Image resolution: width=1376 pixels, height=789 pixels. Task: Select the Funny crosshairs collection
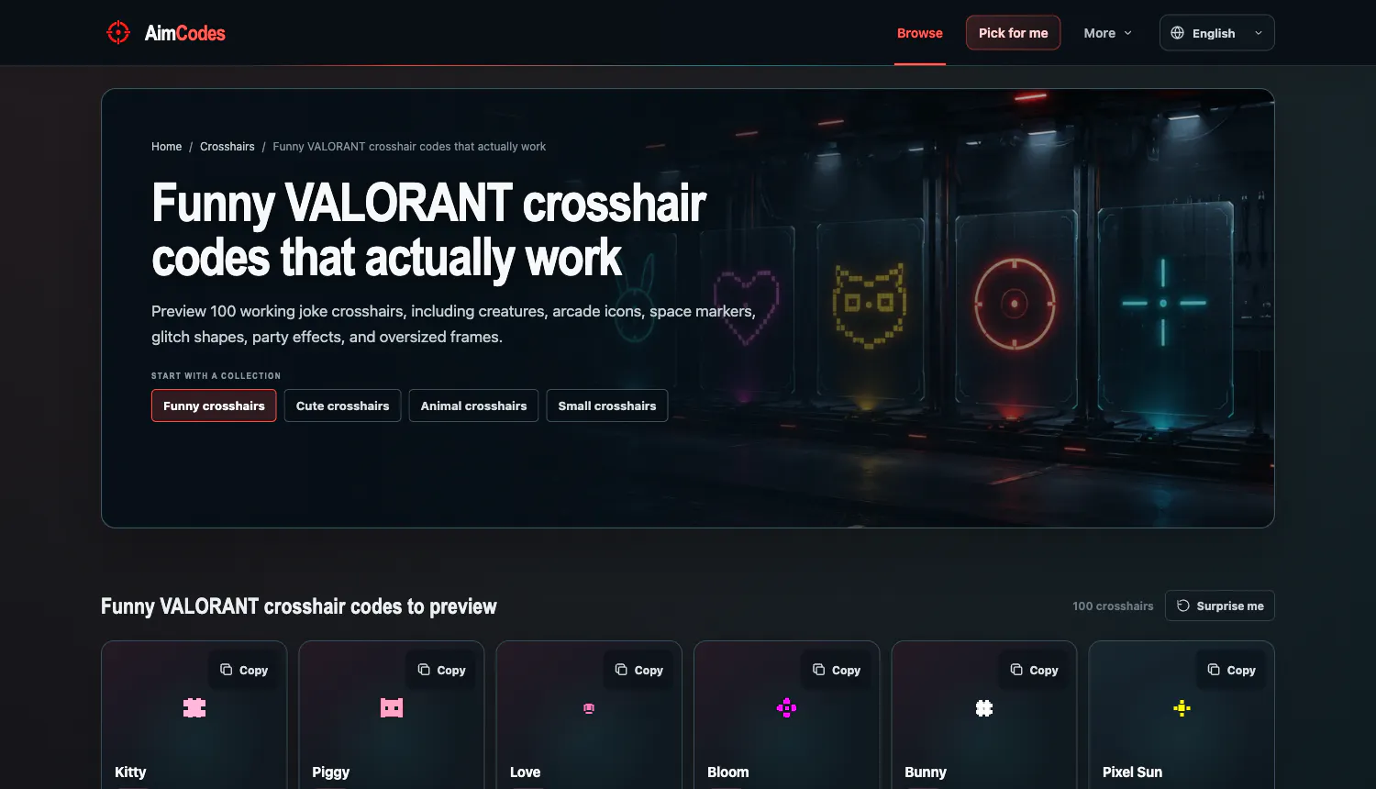point(214,406)
